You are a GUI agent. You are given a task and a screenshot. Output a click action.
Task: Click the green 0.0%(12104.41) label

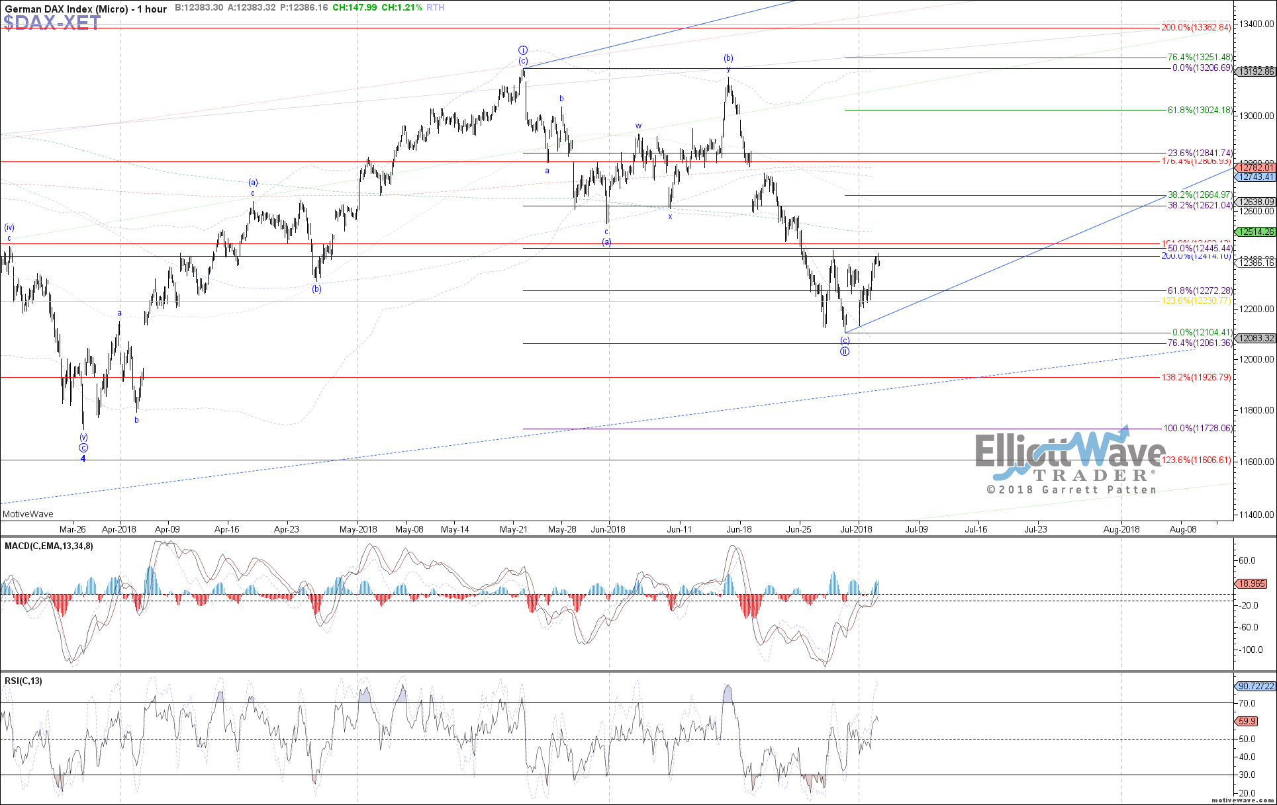coord(1202,333)
